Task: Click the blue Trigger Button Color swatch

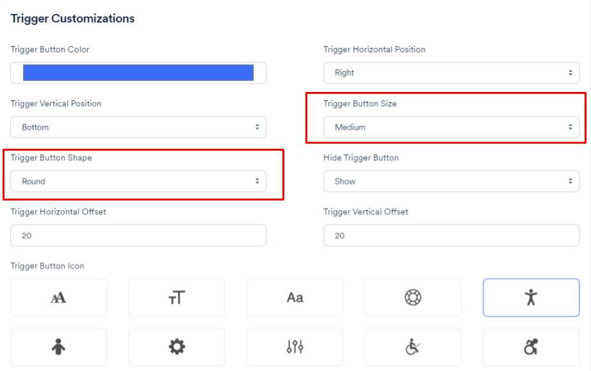Action: coord(138,72)
